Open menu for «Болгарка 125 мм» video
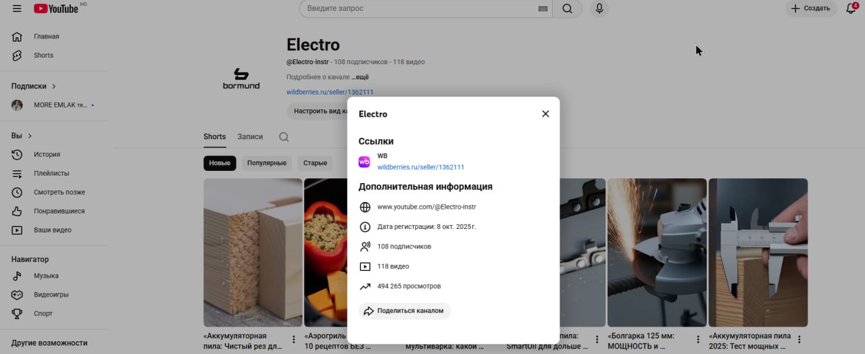The width and height of the screenshot is (865, 354). (698, 339)
